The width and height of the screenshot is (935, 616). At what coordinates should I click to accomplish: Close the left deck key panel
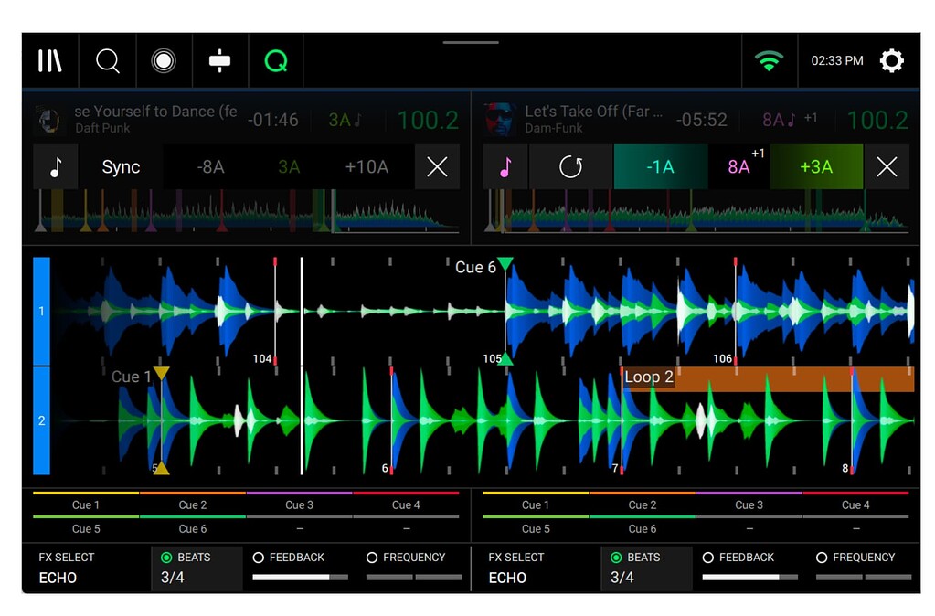point(437,167)
